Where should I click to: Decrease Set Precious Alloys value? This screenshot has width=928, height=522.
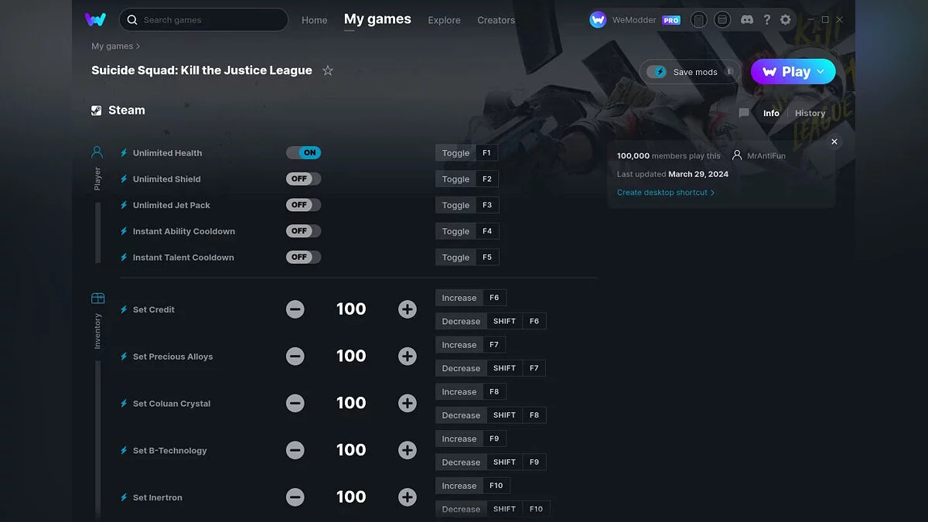coord(295,357)
